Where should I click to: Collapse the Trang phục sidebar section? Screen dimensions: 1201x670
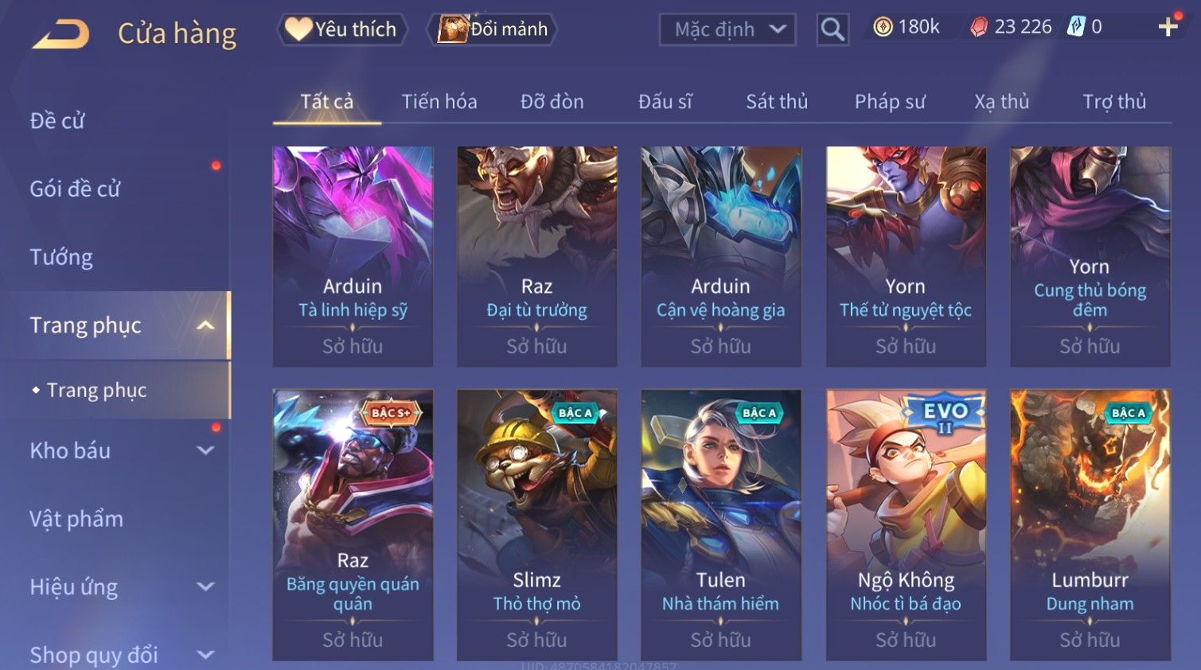205,325
